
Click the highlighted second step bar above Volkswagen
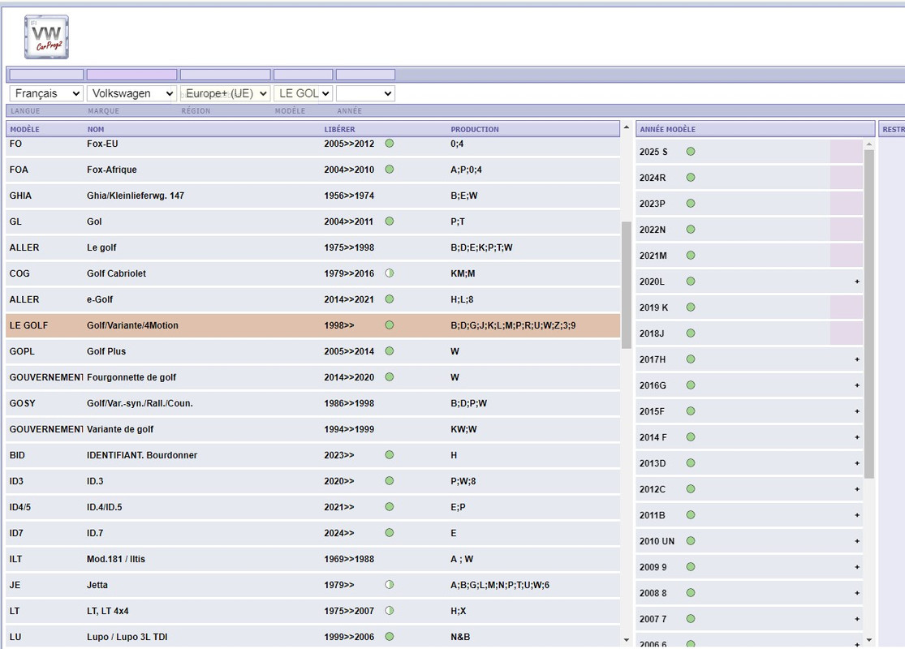(131, 75)
